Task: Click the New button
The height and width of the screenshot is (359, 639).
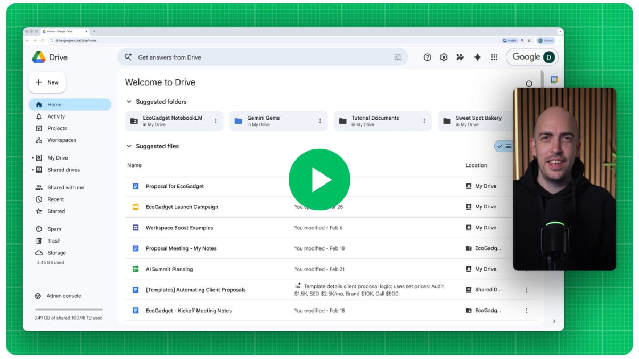Action: 47,82
